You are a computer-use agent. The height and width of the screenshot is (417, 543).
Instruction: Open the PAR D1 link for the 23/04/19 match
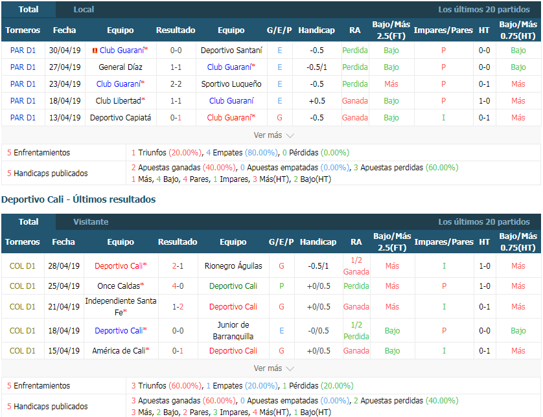23,84
